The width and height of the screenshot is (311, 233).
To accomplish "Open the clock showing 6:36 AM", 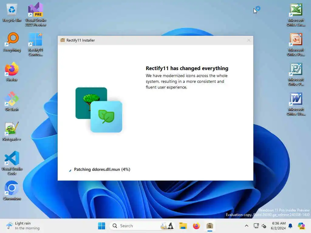I will point(278,226).
